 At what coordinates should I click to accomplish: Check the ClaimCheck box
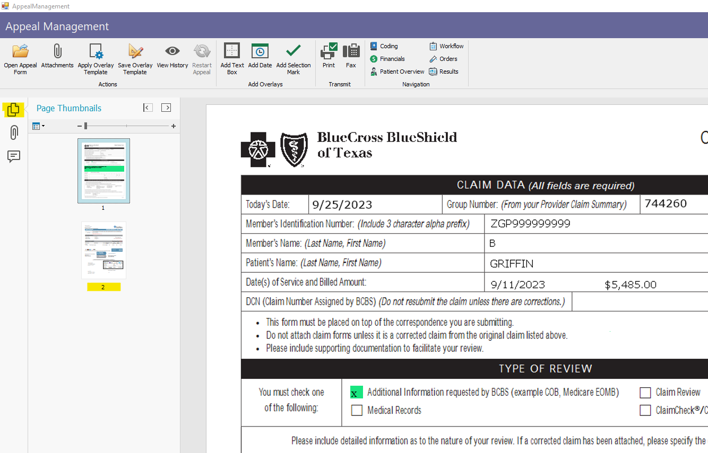coord(645,411)
